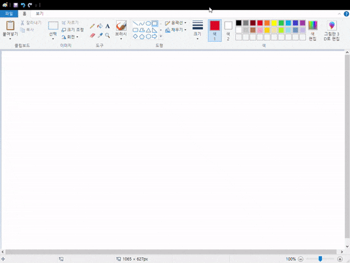The height and width of the screenshot is (263, 350).
Task: Pick the yellow color swatch
Action: [x=274, y=23]
